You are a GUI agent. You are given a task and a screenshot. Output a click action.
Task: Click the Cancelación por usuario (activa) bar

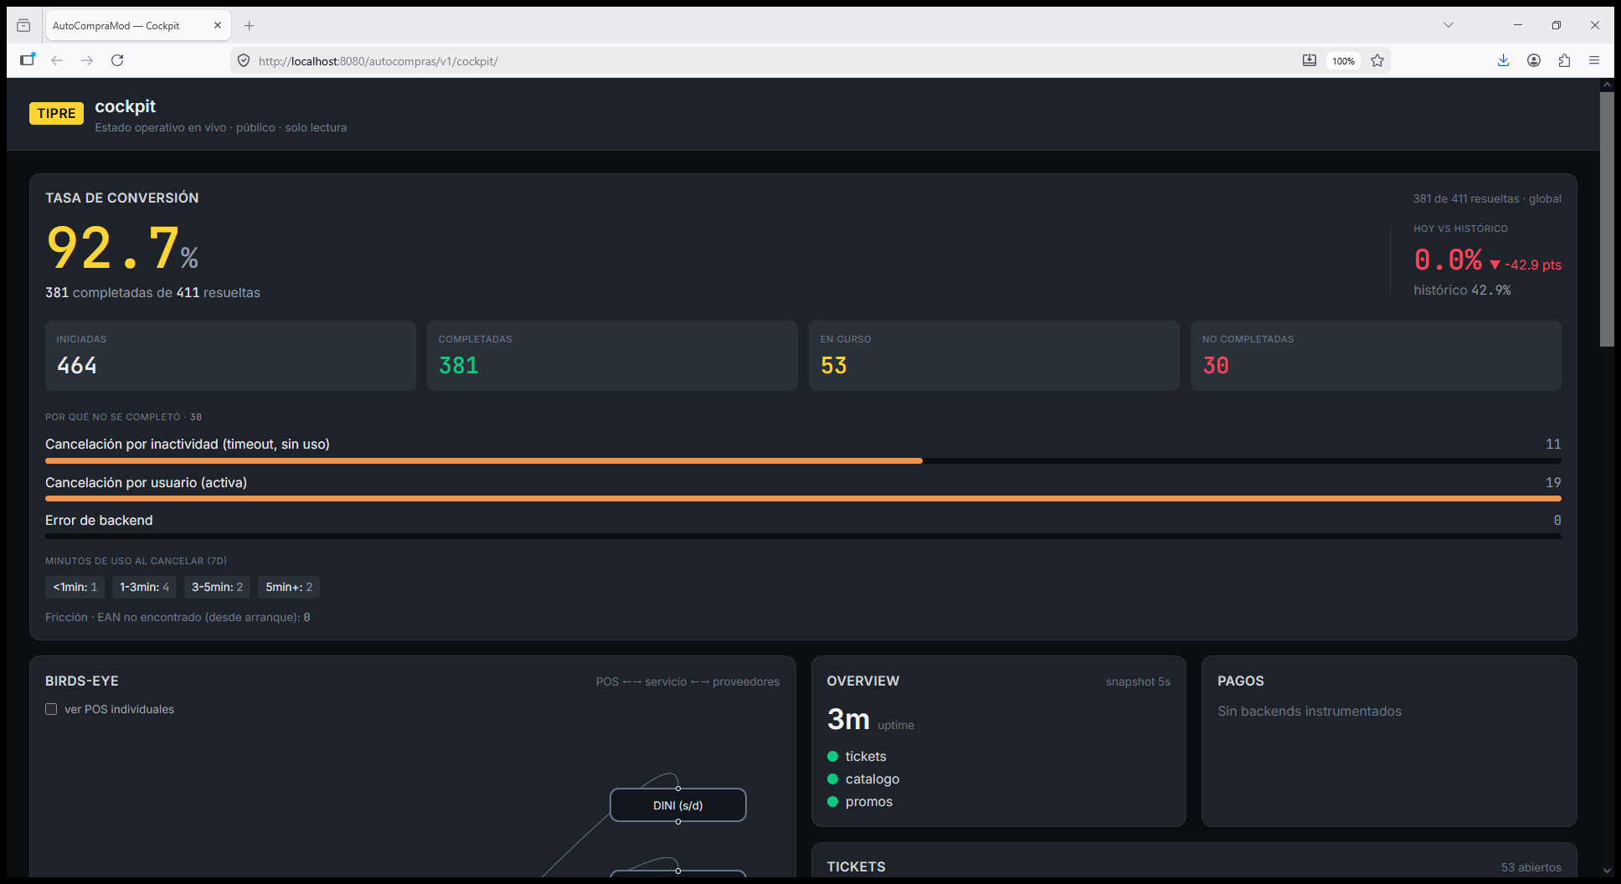(803, 498)
